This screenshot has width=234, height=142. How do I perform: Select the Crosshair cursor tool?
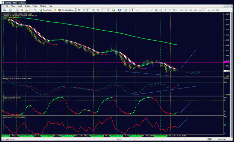(x=137, y=10)
